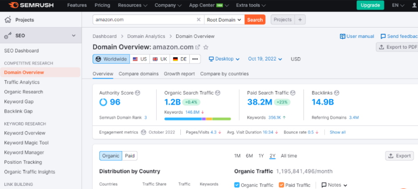
Task: Open the App Center dropdown
Action: [209, 5]
